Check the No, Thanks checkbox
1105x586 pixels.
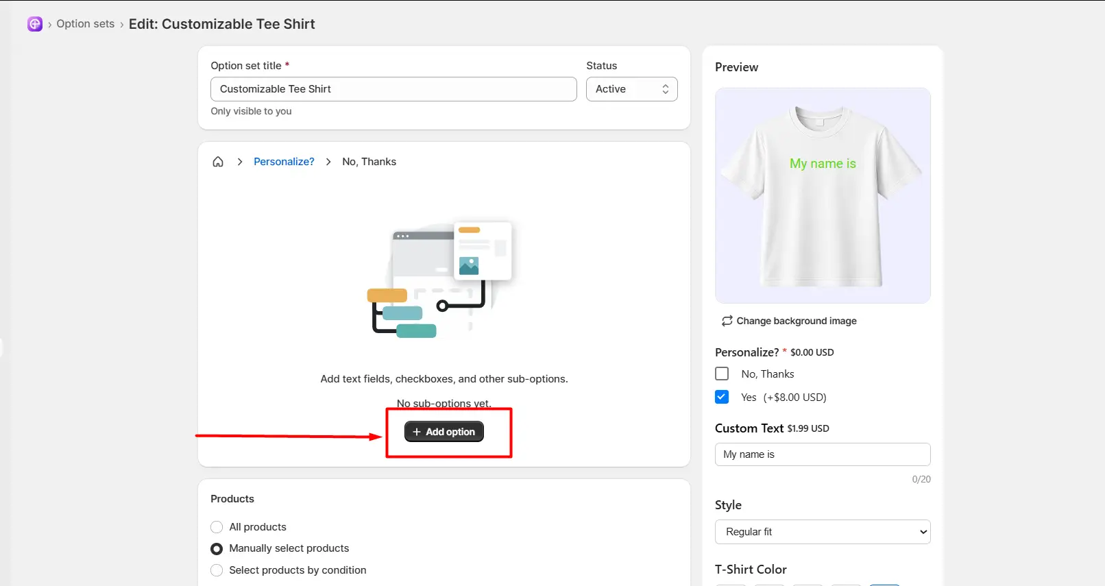pyautogui.click(x=722, y=374)
